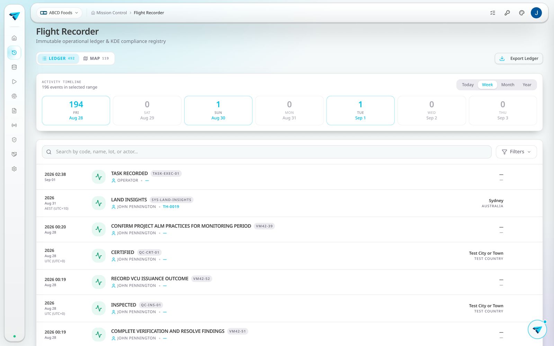Image resolution: width=554 pixels, height=346 pixels.
Task: Open the fingerprint sidebar icon
Action: pyautogui.click(x=14, y=96)
